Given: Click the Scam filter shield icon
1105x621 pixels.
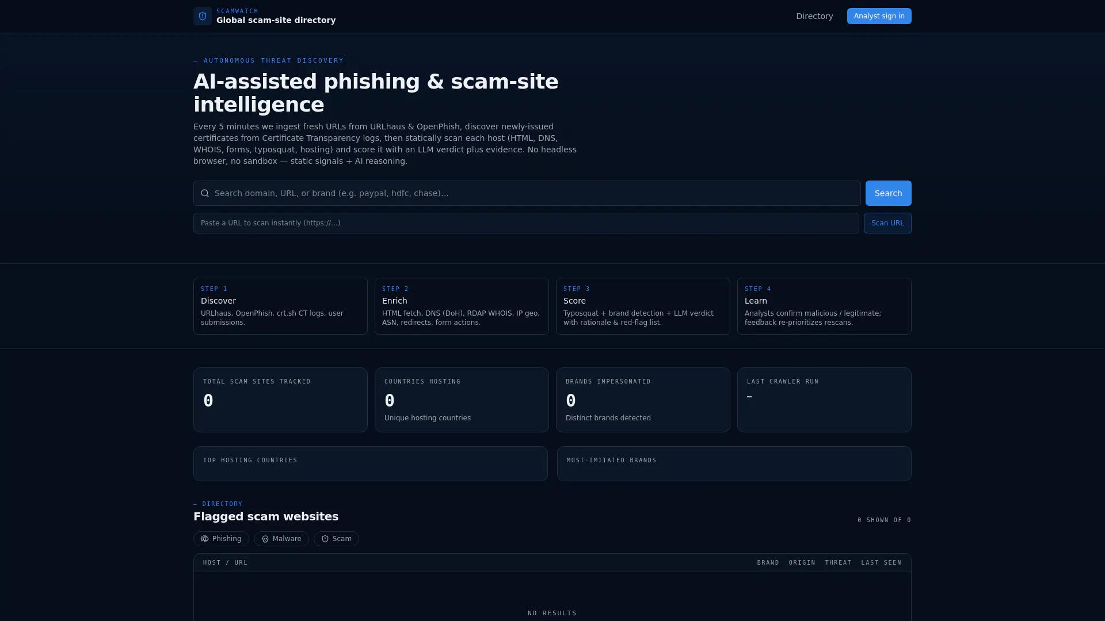Looking at the screenshot, I should [325, 539].
